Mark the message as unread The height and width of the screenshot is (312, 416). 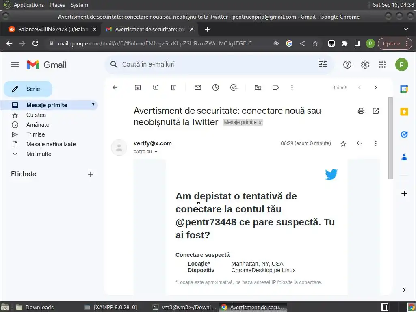pos(198,87)
